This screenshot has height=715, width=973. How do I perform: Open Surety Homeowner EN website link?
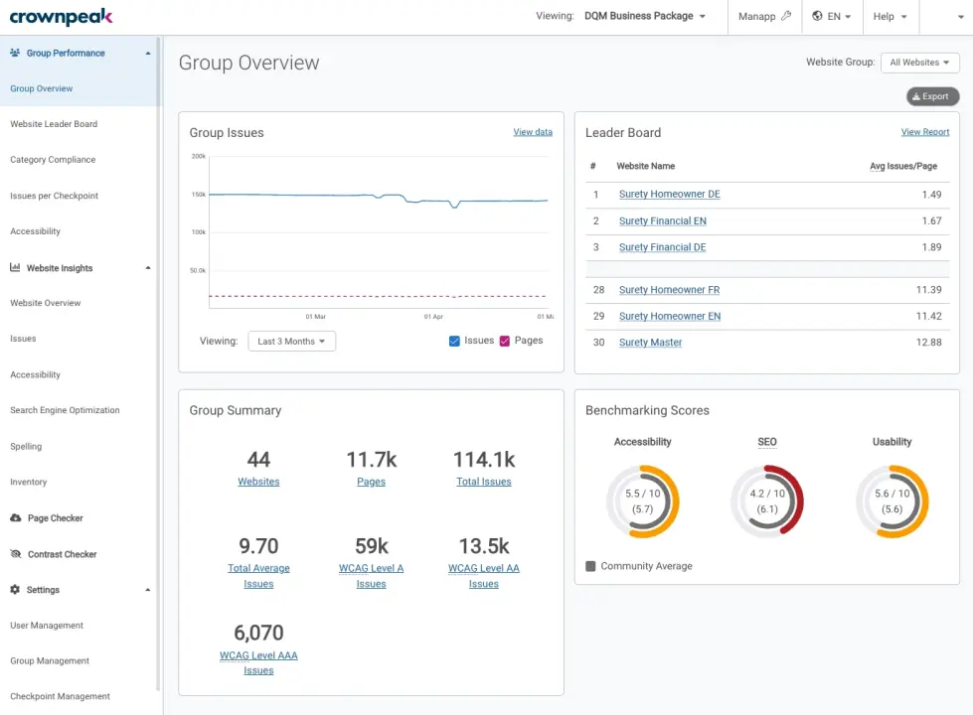(670, 316)
